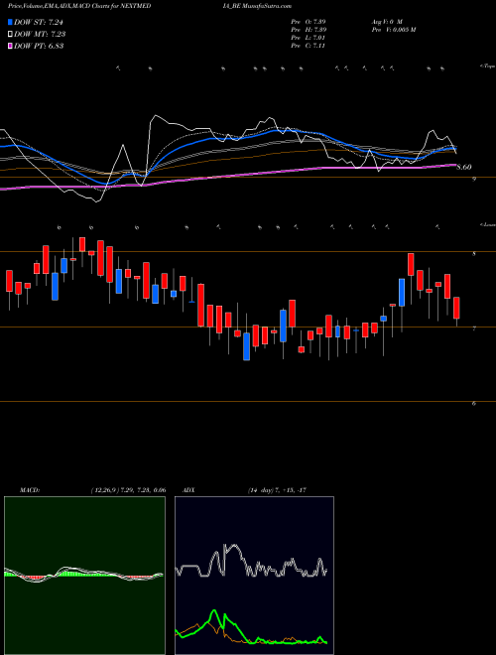496x655 pixels.
Task: Select the 'DOW PT: 6.83' legend label
Action: click(x=39, y=46)
